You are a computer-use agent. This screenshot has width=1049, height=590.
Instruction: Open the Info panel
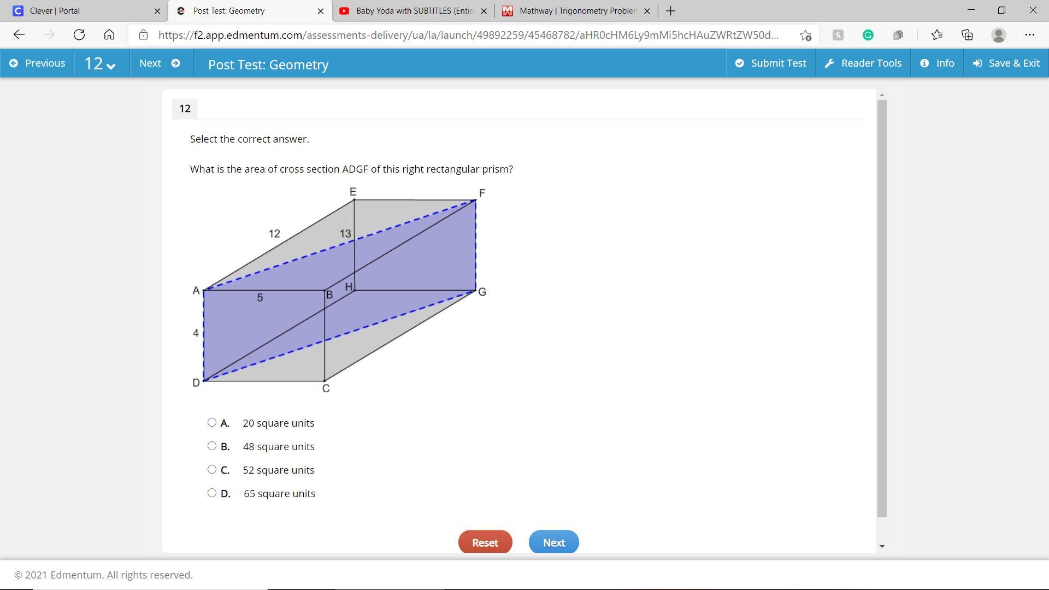pos(937,63)
